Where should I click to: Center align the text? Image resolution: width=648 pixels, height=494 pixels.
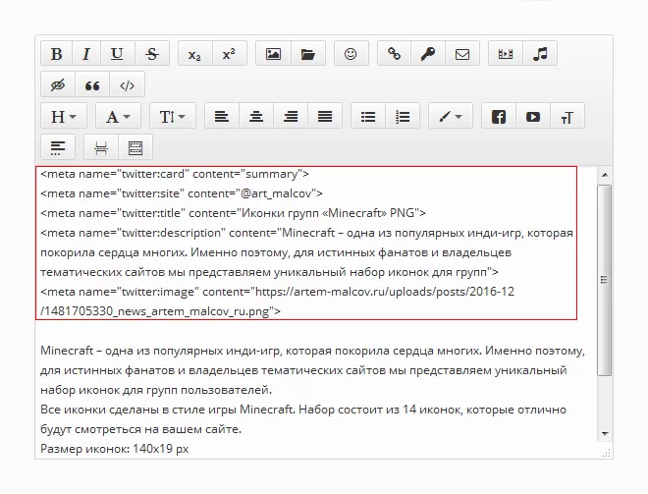point(256,117)
